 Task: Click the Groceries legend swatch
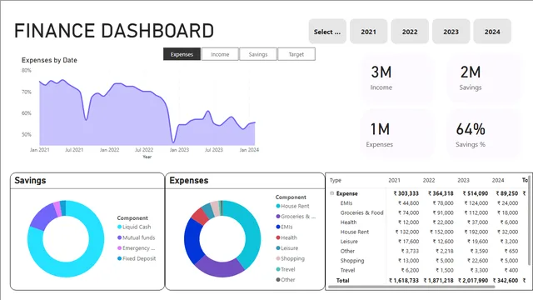point(278,217)
